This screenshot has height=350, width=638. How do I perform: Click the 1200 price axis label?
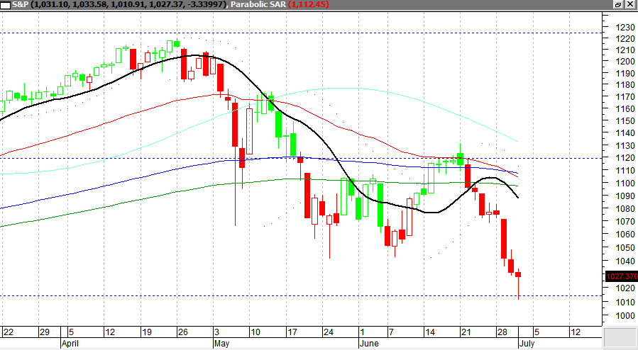click(625, 62)
